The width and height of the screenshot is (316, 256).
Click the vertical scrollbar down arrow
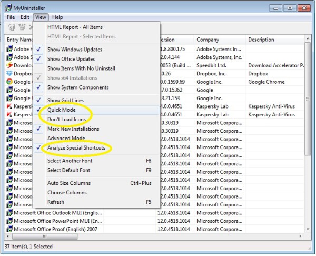308,229
